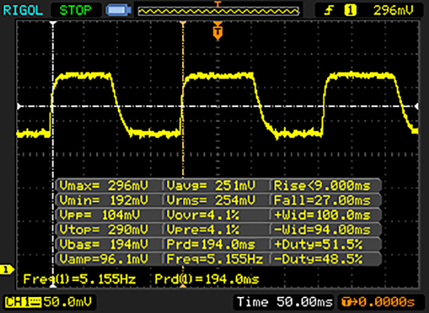Click the CH1 coupling label in status bar
This screenshot has width=429, height=313.
coord(23,302)
